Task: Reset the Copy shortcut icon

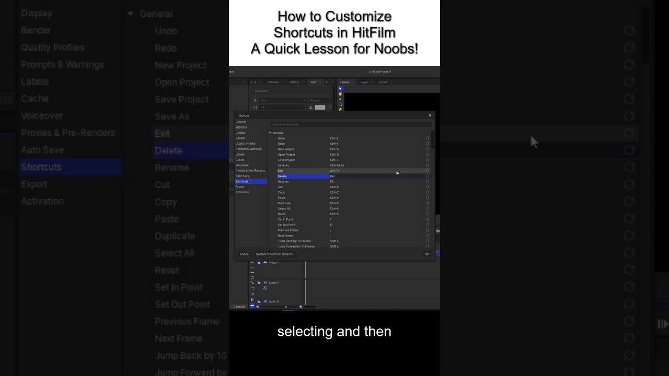Action: point(428,192)
